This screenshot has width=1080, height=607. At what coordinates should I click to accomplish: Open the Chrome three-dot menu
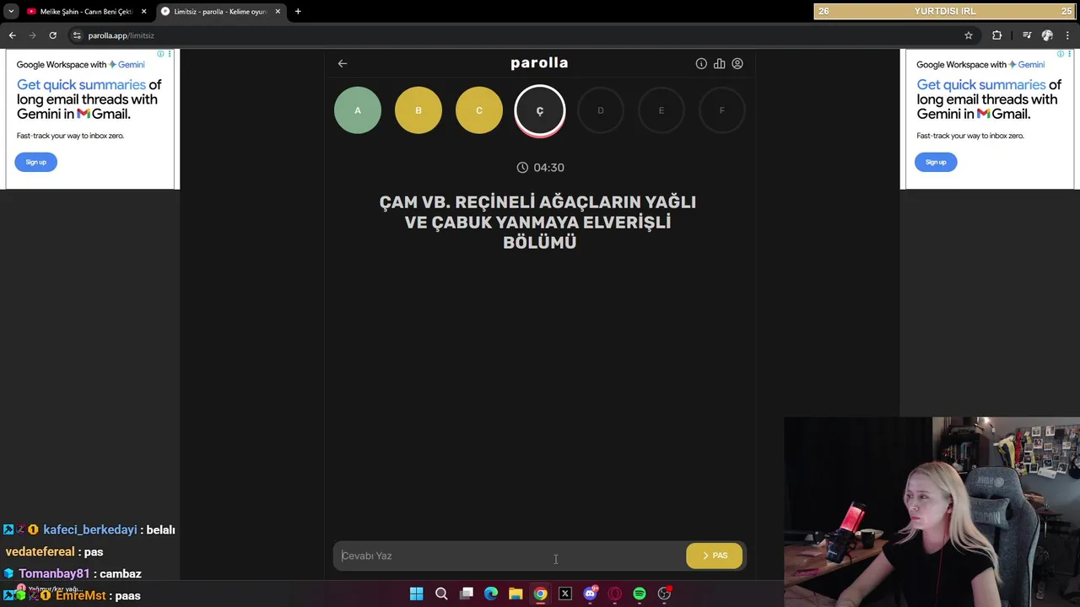tap(1068, 35)
